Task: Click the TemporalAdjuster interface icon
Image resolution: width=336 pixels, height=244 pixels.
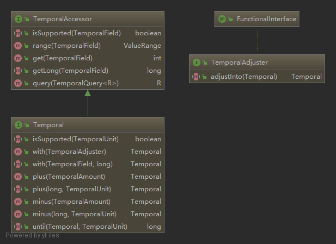Action: click(196, 62)
